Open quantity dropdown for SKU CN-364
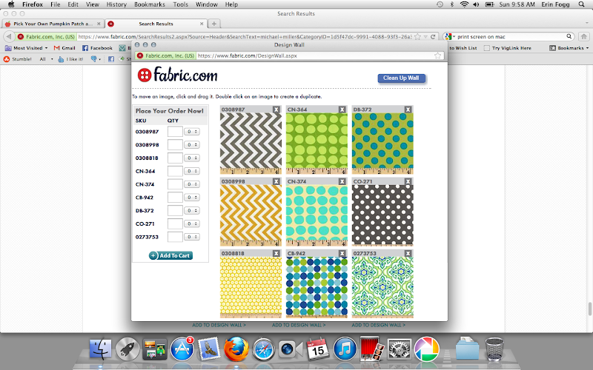This screenshot has width=593, height=370. (192, 171)
